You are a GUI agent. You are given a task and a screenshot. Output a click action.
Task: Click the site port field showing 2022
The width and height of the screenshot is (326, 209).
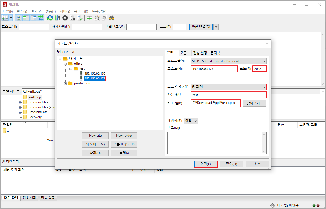point(260,69)
